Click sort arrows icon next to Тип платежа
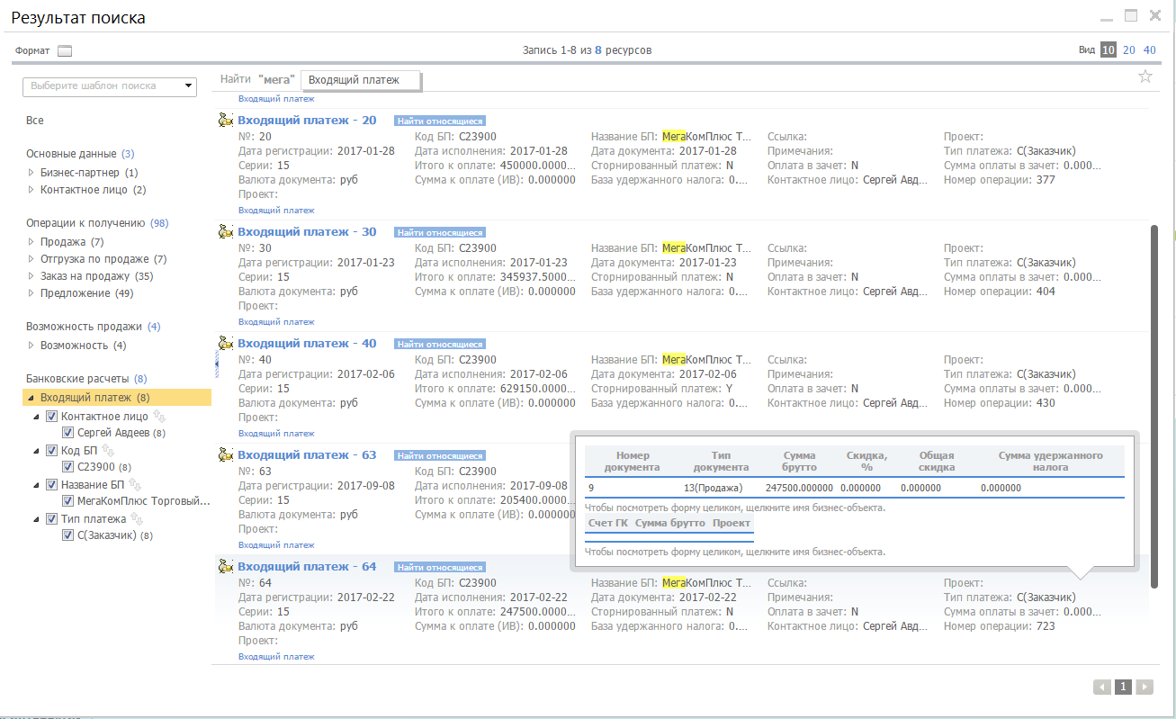Viewport: 1176px width, 719px height. click(137, 519)
